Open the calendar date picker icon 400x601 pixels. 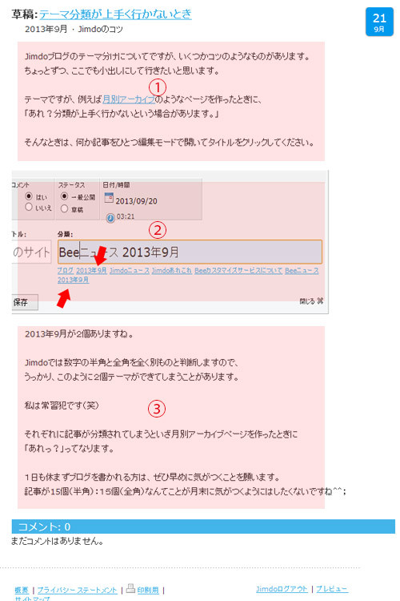point(109,197)
